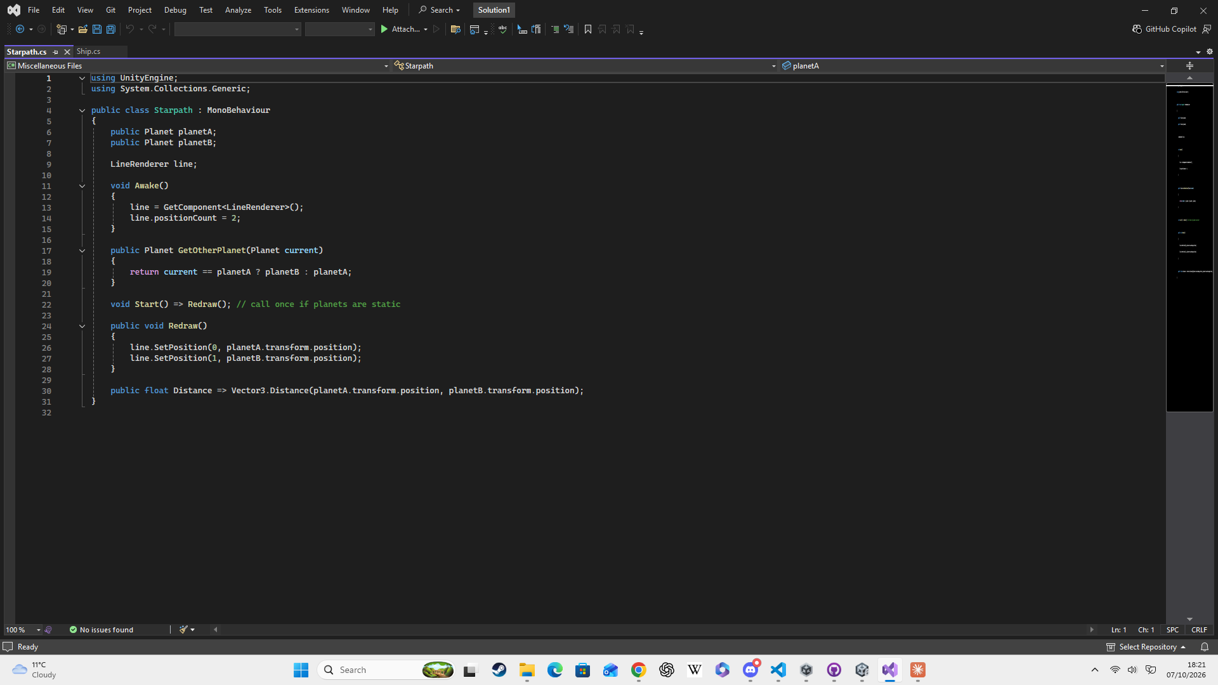The height and width of the screenshot is (685, 1218).
Task: Toggle the CRLF line ending indicator
Action: point(1199,630)
